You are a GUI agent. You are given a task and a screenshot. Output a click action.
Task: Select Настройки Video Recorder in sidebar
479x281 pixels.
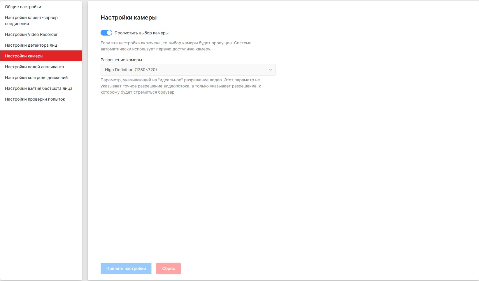pos(31,34)
